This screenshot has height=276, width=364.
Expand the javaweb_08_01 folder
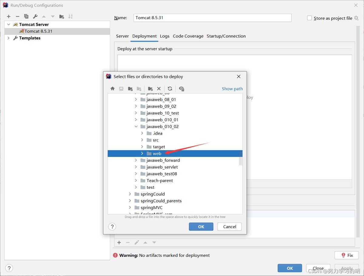(x=136, y=99)
